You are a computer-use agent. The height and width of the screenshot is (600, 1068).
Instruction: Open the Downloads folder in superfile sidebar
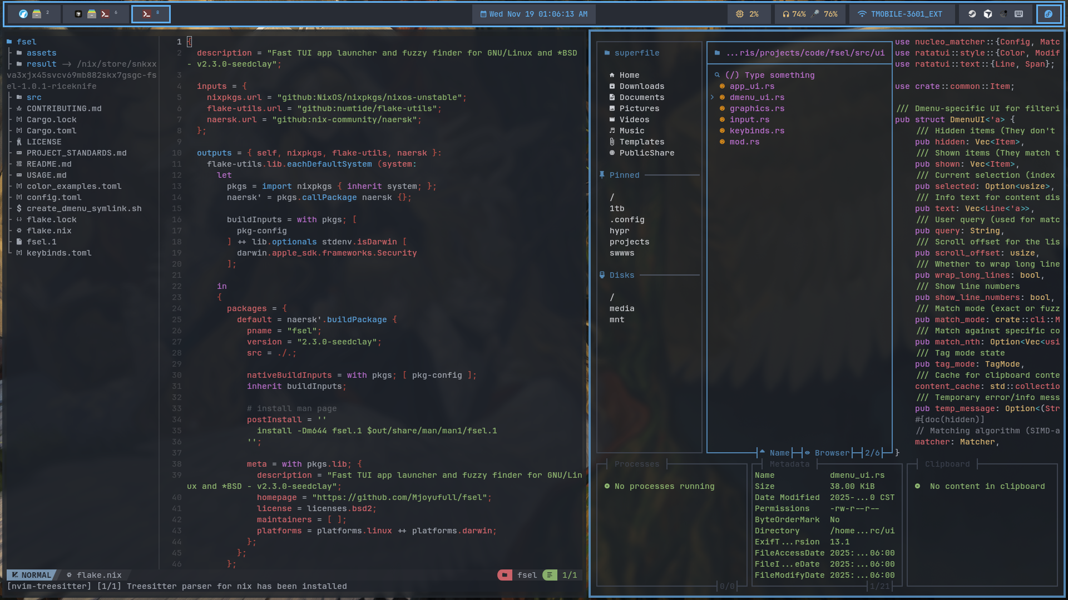pyautogui.click(x=641, y=86)
